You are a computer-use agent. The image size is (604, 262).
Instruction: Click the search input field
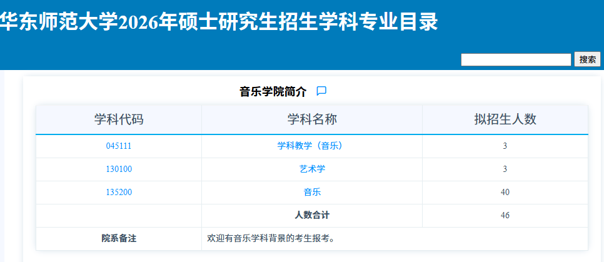click(516, 60)
